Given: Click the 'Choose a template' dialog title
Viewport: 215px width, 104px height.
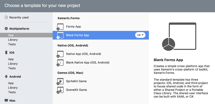Looking at the screenshot, I should [42, 6].
